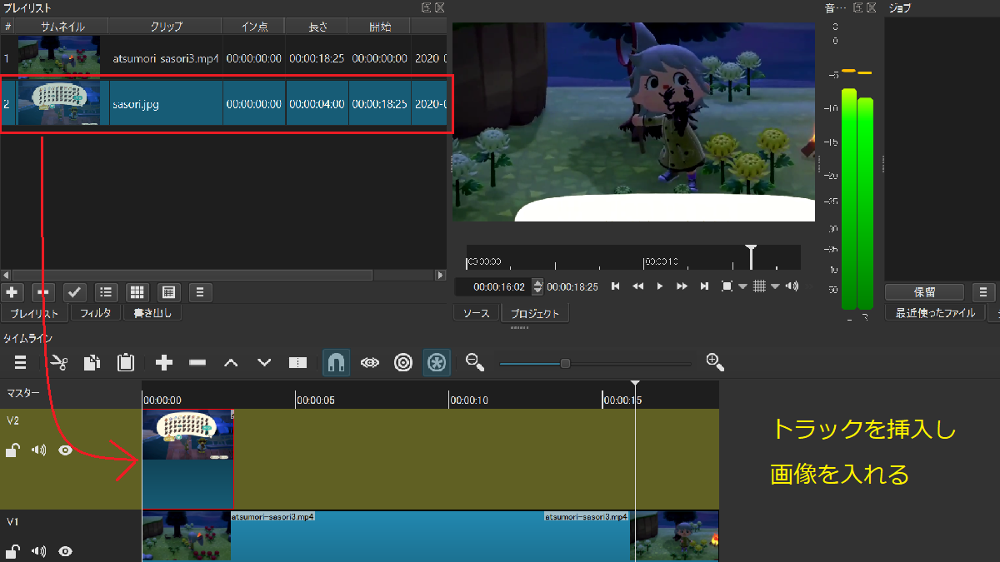Click the timeline zoom slider handle
This screenshot has height=562, width=1000.
[565, 363]
